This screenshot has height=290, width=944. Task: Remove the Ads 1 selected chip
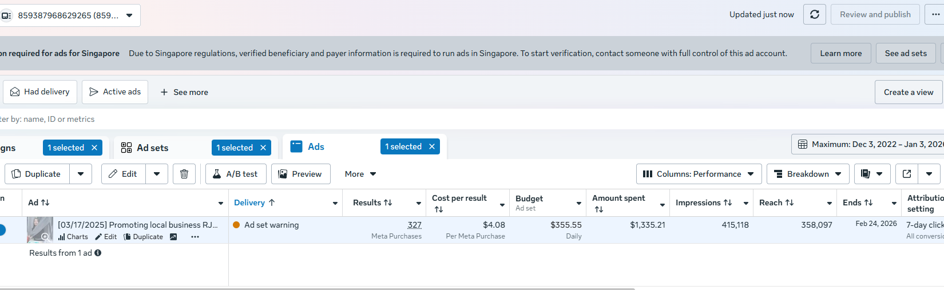point(432,146)
